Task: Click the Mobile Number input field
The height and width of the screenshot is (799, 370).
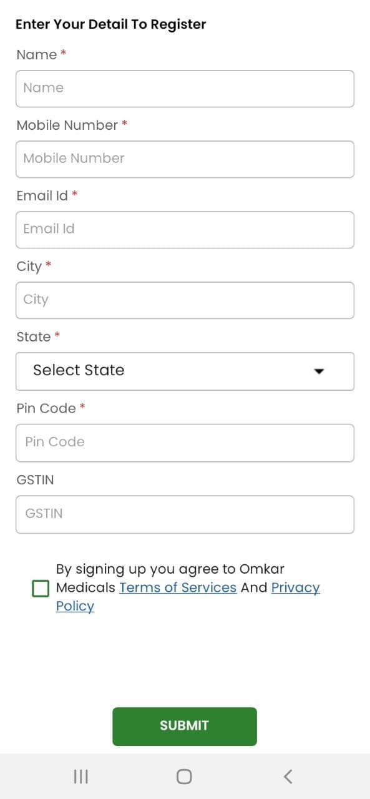Action: (185, 159)
